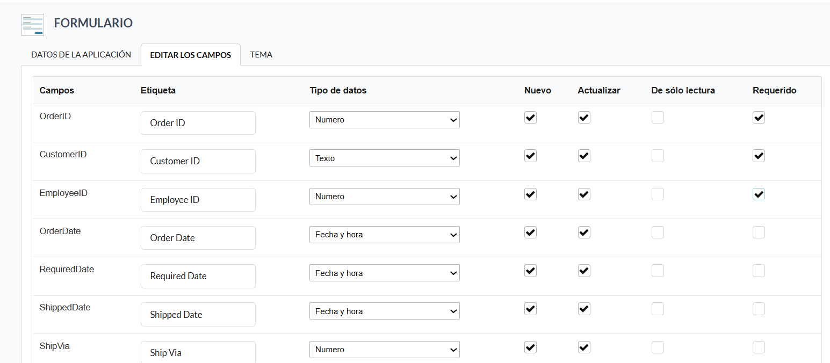
Task: Click the Order ID label field
Action: (x=198, y=122)
